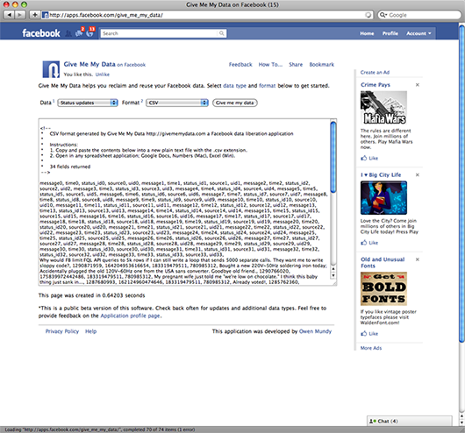This screenshot has height=433, width=465.
Task: Click the Mafia Wars ad image
Action: 383,108
